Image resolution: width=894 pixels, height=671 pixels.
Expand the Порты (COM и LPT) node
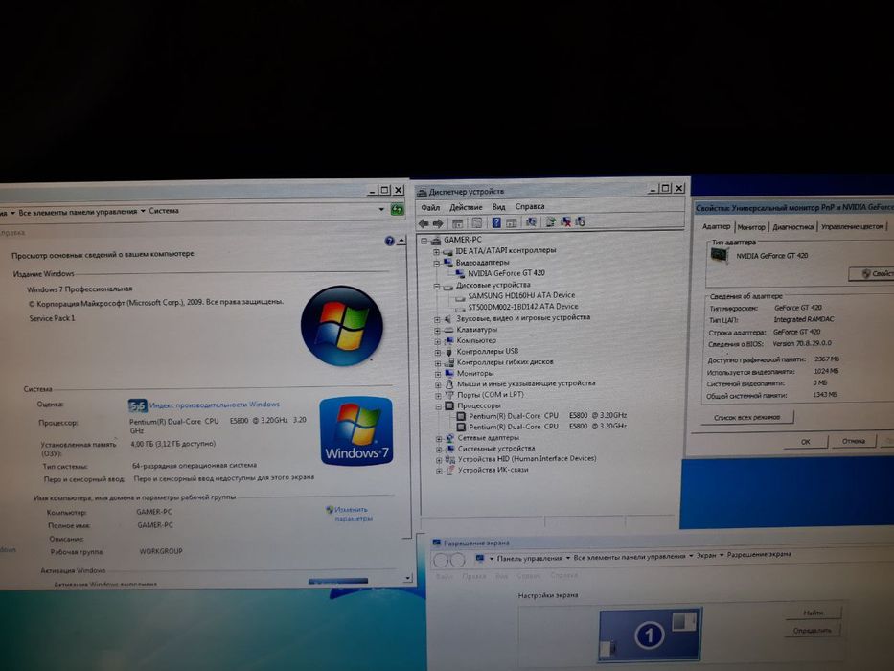[x=438, y=395]
